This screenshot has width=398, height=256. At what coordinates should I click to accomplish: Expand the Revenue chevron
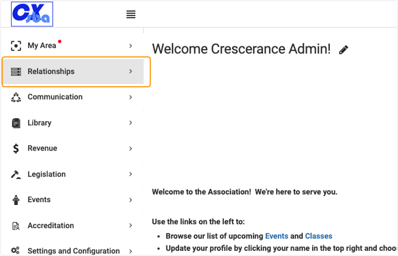[x=131, y=149]
